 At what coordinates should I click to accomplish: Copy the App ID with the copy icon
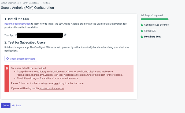(x=65, y=35)
